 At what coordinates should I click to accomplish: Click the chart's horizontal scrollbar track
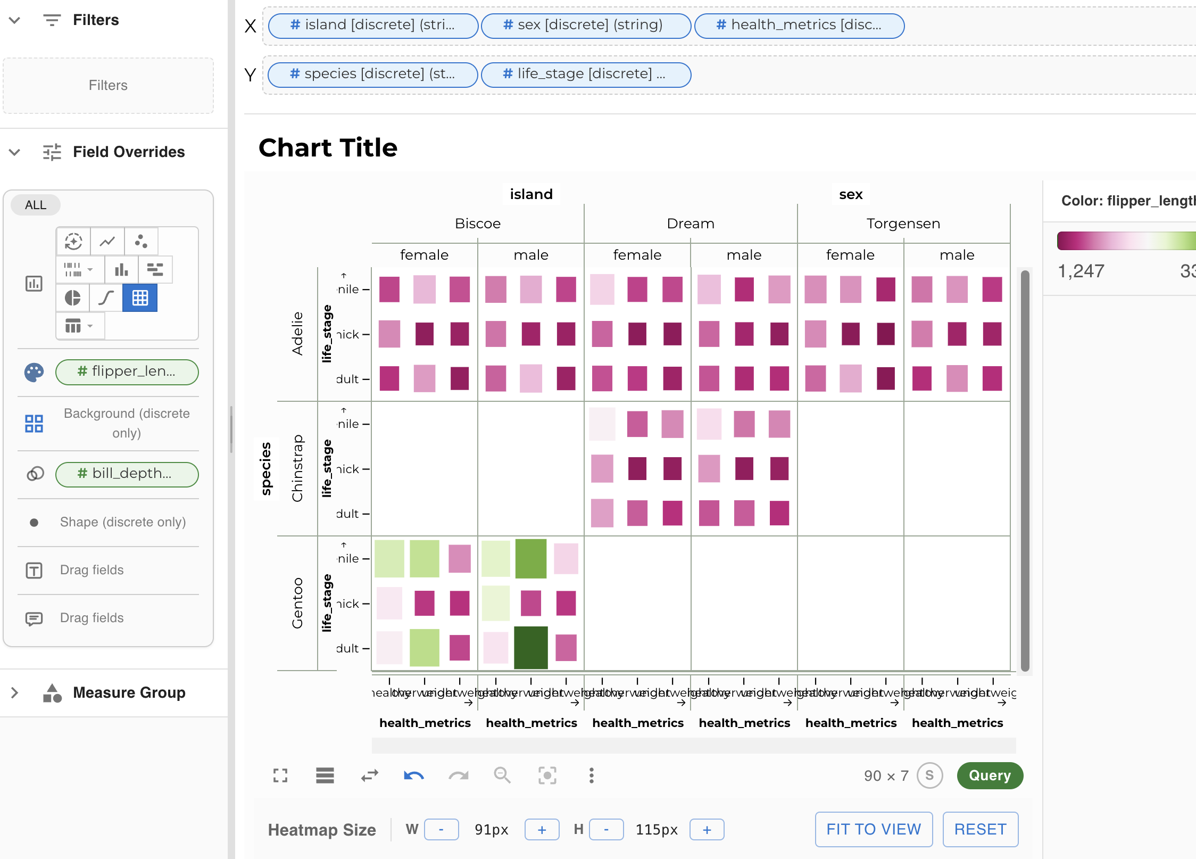[693, 745]
